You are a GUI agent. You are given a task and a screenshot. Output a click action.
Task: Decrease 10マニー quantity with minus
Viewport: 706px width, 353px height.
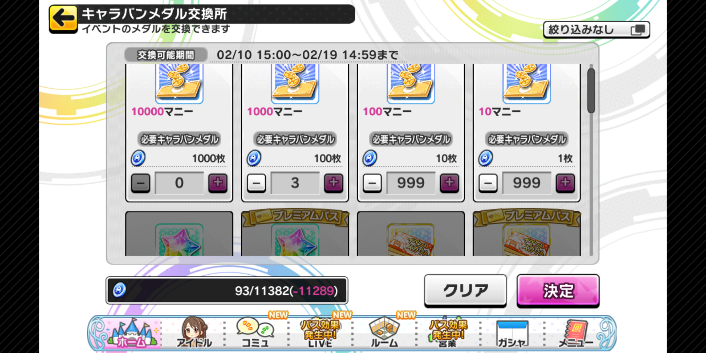(x=488, y=183)
